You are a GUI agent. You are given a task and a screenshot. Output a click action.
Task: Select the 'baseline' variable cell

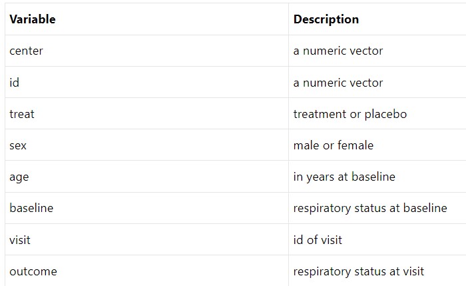click(x=31, y=208)
